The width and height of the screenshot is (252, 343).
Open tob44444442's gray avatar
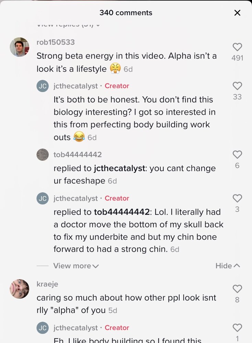click(43, 155)
